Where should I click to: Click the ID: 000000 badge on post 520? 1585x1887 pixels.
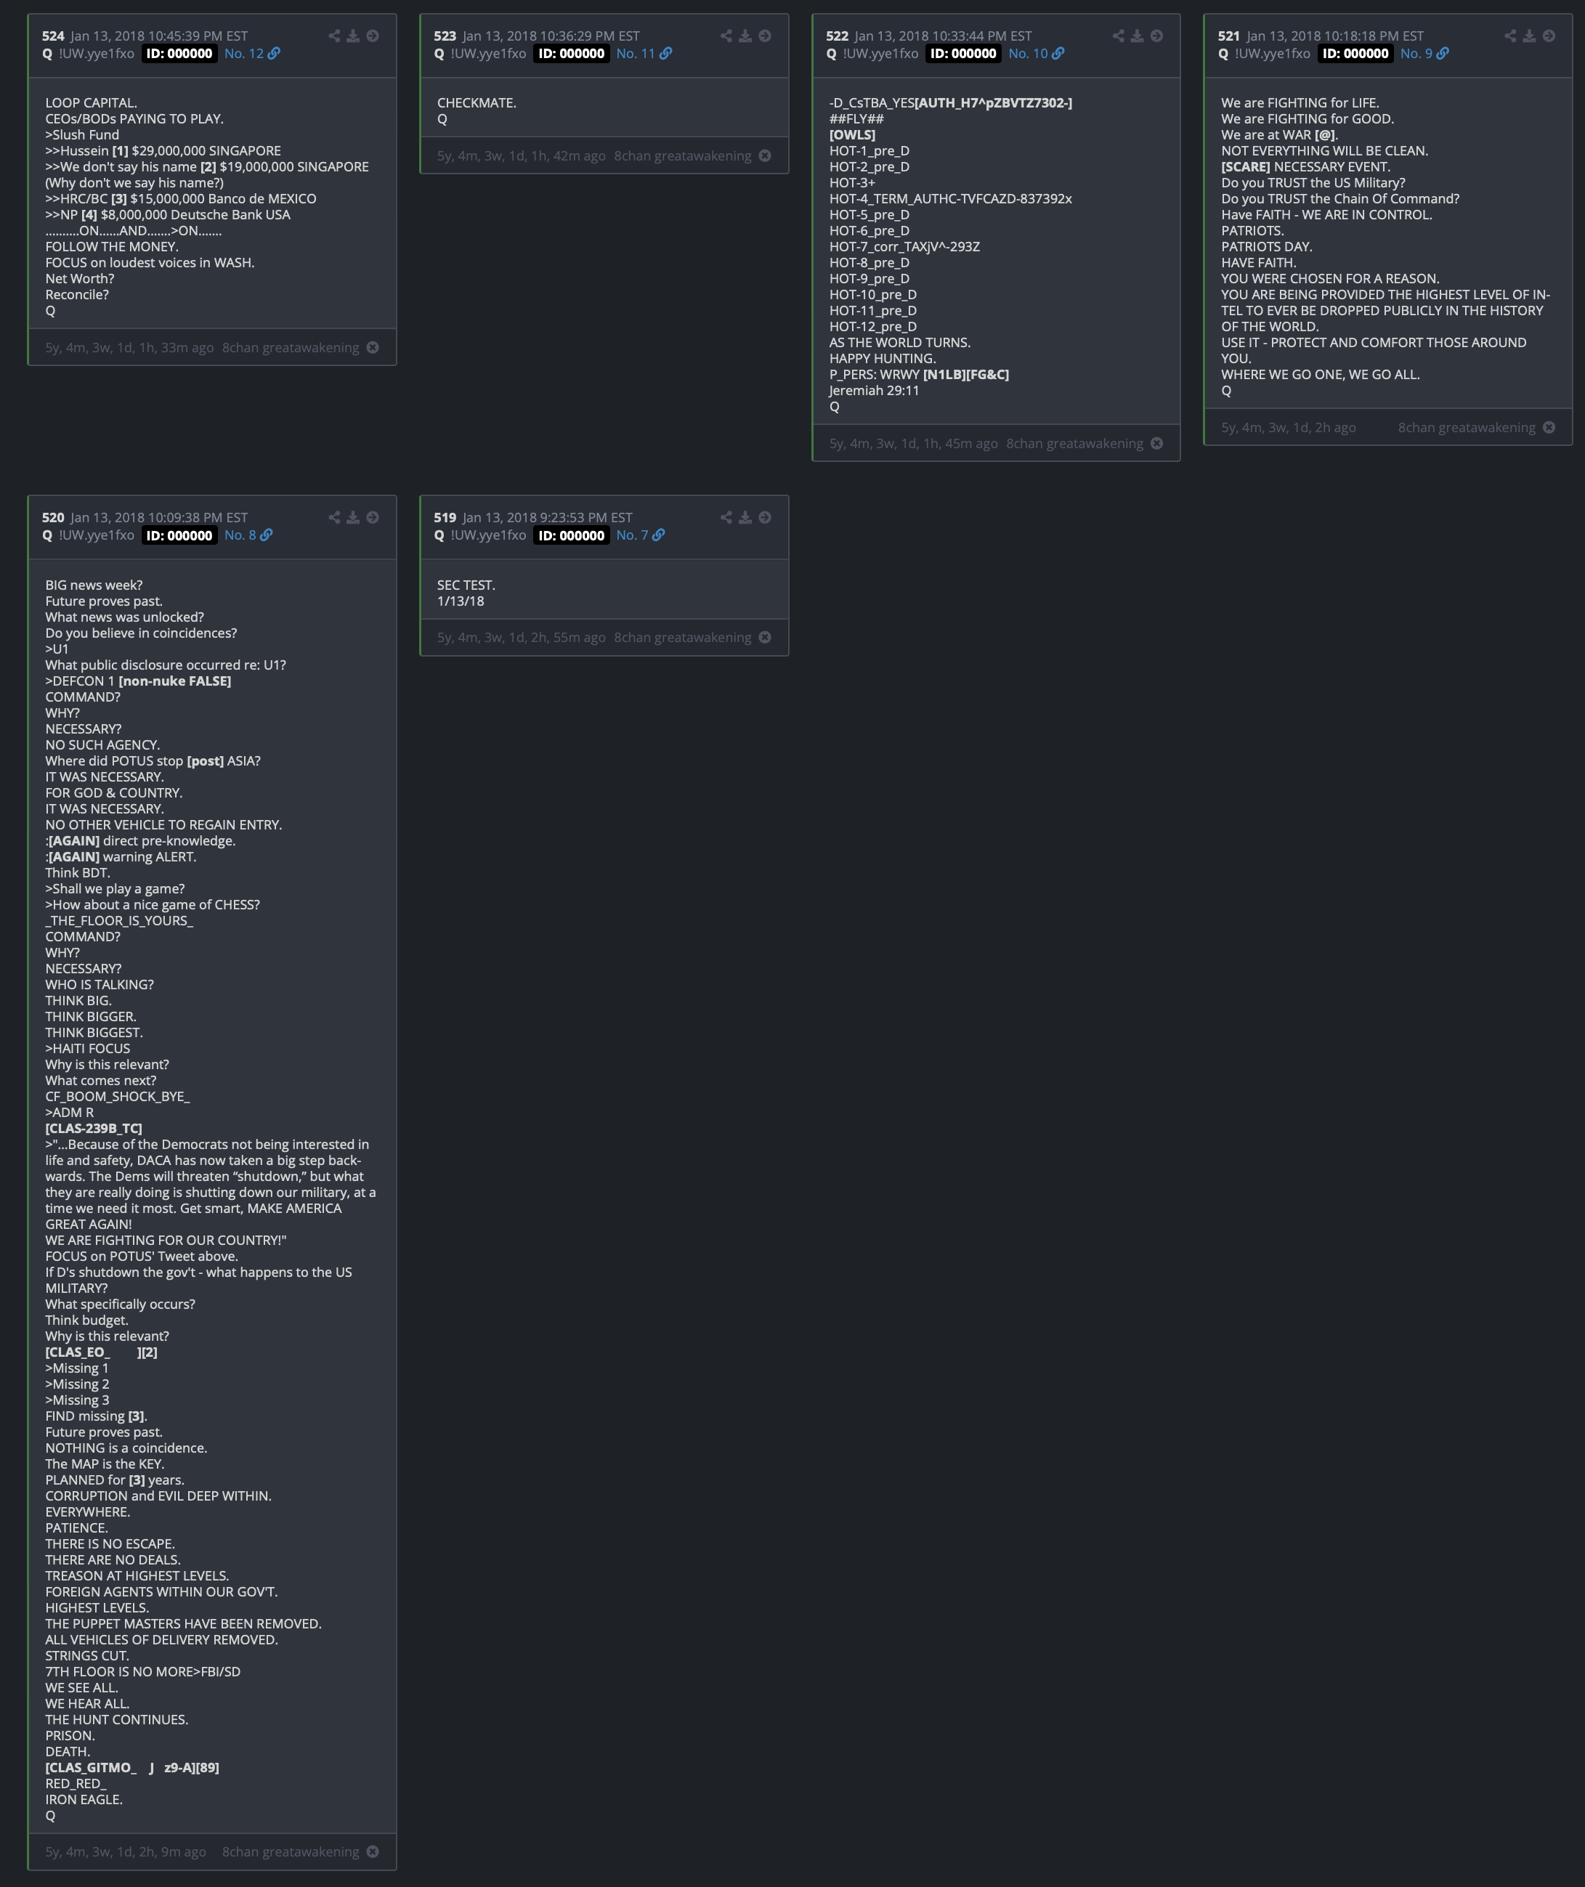tap(179, 535)
